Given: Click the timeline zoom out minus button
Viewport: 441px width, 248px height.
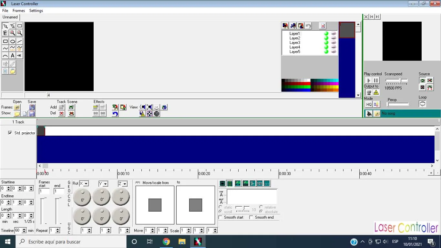Looking at the screenshot, I should click(x=438, y=173).
